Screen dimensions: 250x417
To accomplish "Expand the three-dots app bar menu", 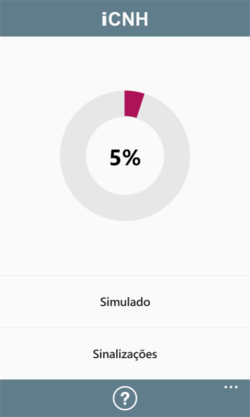I will [x=231, y=387].
